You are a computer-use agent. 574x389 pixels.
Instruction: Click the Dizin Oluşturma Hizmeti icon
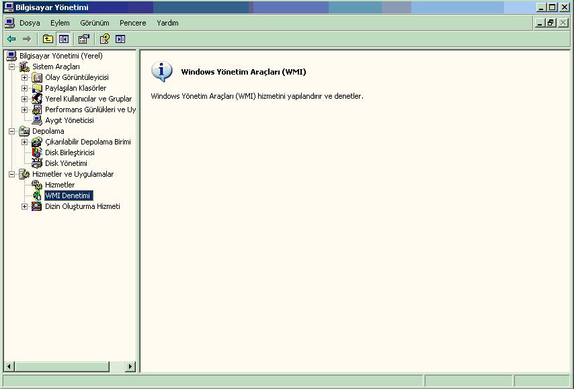[x=37, y=206]
